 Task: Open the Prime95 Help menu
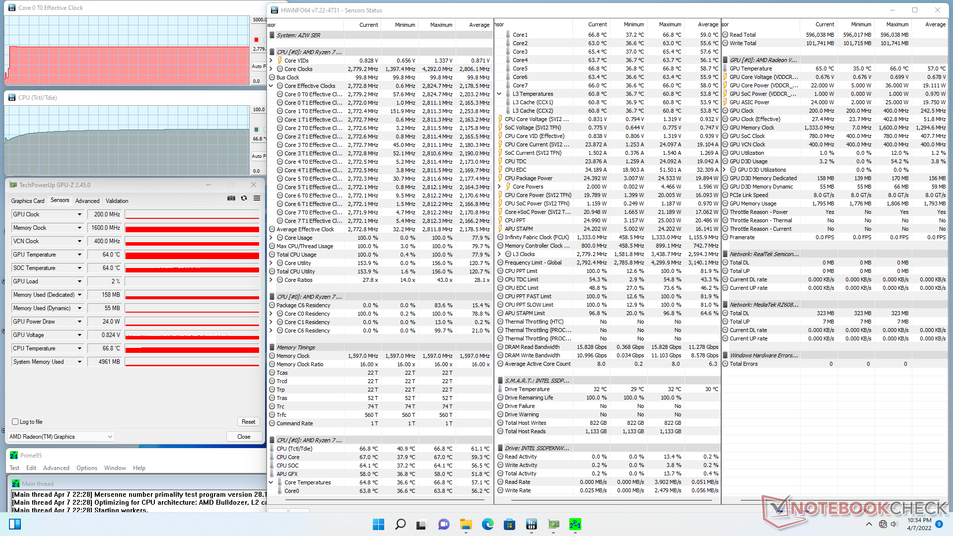click(x=139, y=468)
